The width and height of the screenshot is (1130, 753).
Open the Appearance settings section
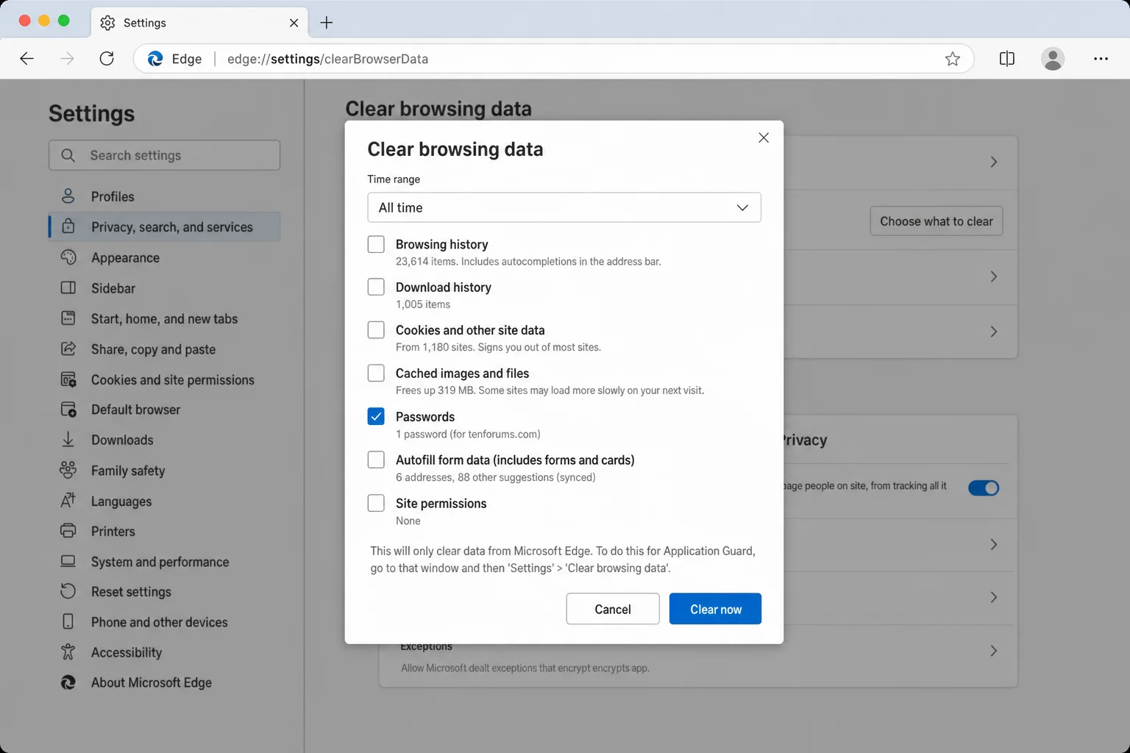164,257
